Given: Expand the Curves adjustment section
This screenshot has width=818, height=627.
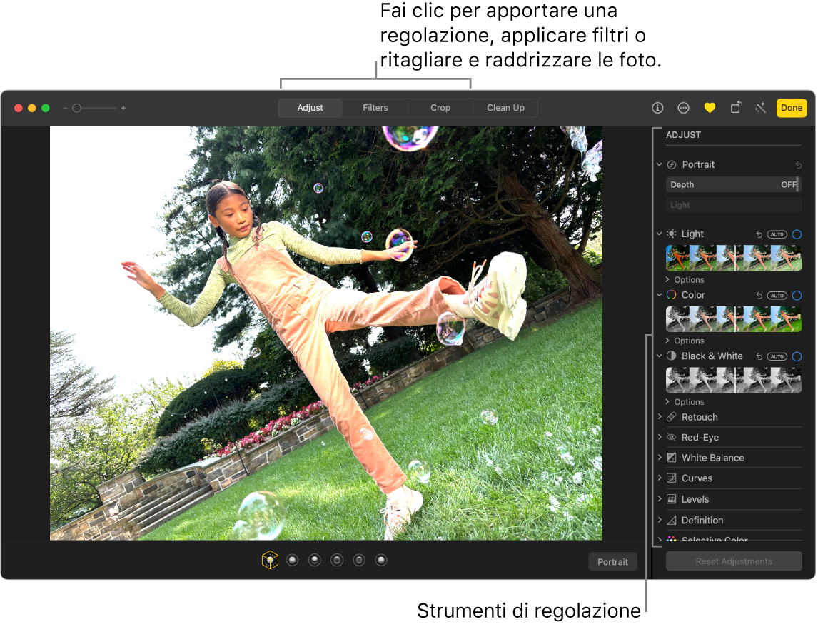Looking at the screenshot, I should [658, 478].
